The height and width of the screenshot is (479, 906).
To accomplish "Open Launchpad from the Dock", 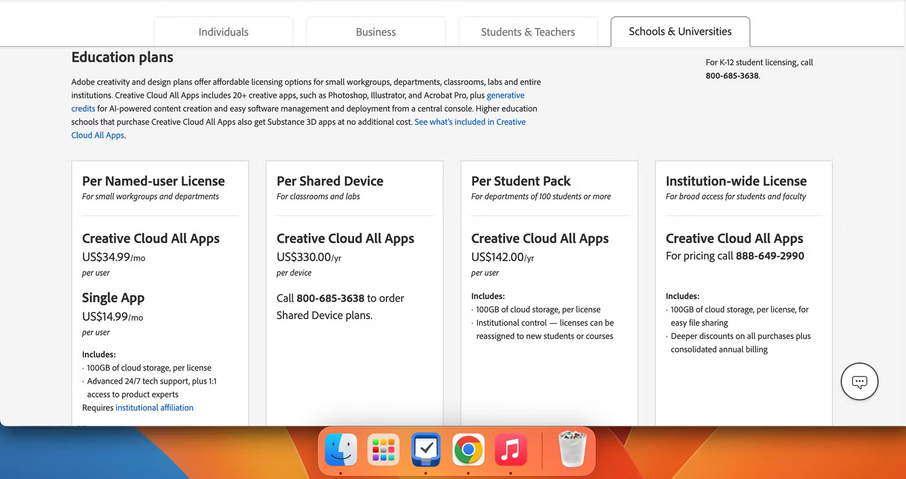I will pyautogui.click(x=383, y=449).
